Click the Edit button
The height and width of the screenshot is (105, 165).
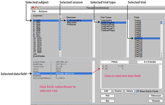106,91
